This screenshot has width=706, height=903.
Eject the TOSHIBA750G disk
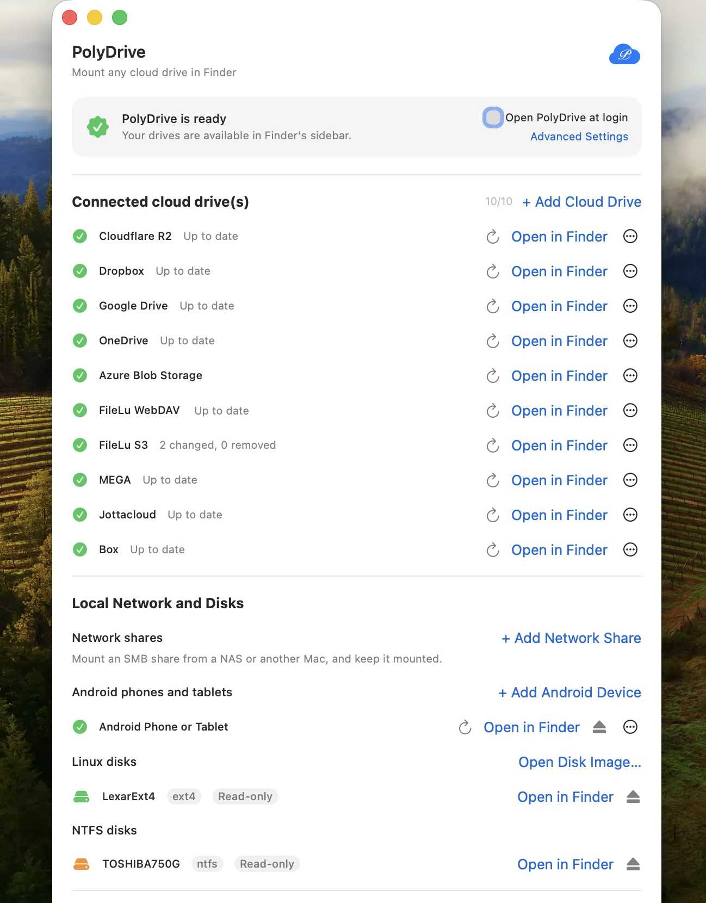pos(633,864)
